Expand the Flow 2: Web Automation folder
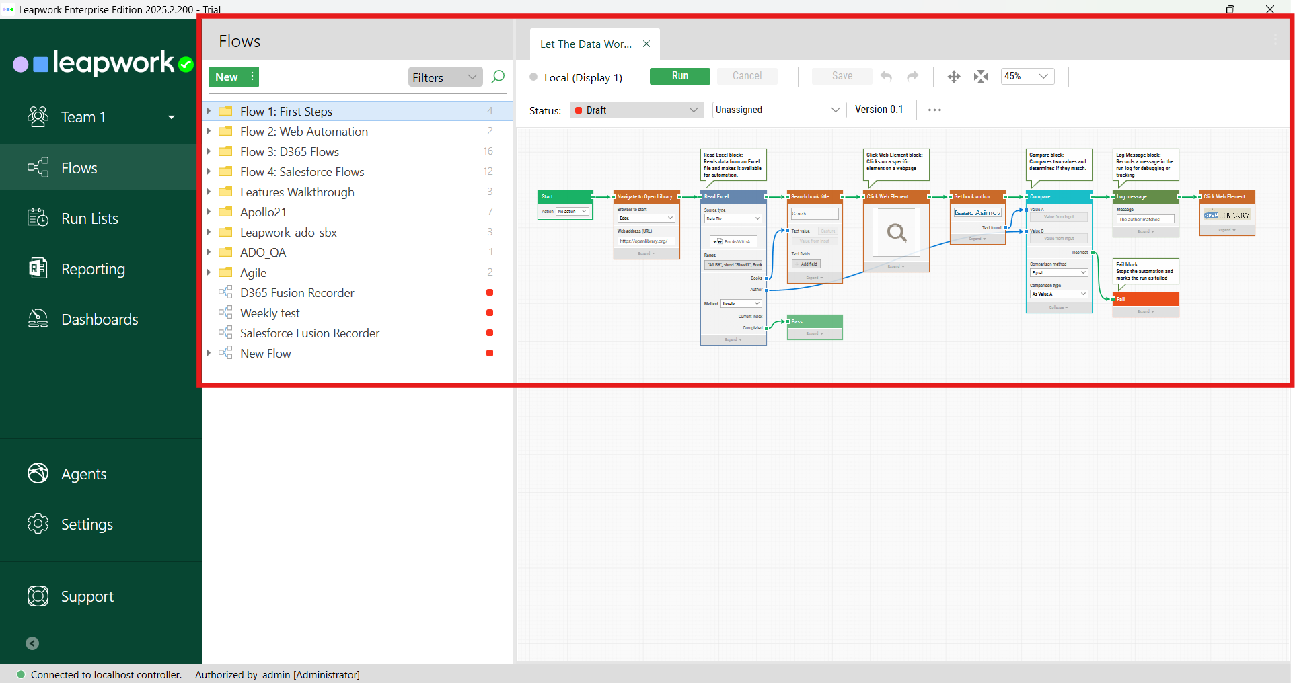The width and height of the screenshot is (1295, 683). pos(209,131)
